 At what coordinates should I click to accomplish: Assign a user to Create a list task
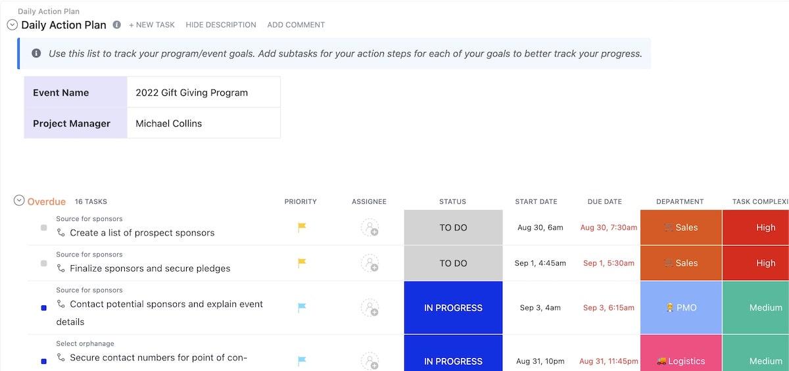370,228
